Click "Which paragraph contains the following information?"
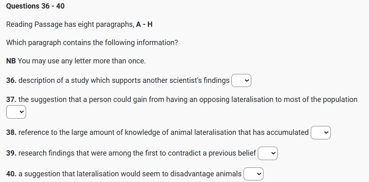Image resolution: width=369 pixels, height=182 pixels. point(92,43)
